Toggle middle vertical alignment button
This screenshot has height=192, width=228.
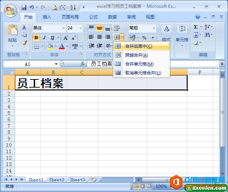[100, 28]
